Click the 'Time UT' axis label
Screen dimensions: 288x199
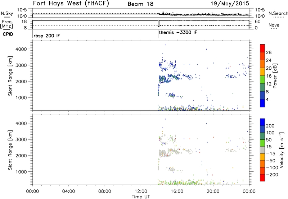[141, 197]
